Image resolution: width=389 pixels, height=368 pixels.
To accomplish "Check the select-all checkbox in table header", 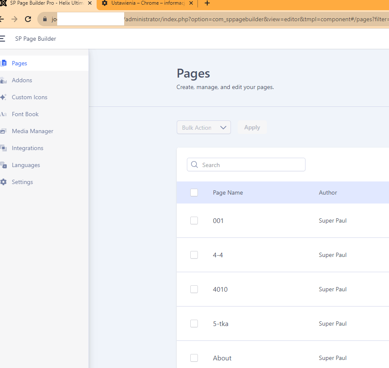I will [194, 192].
